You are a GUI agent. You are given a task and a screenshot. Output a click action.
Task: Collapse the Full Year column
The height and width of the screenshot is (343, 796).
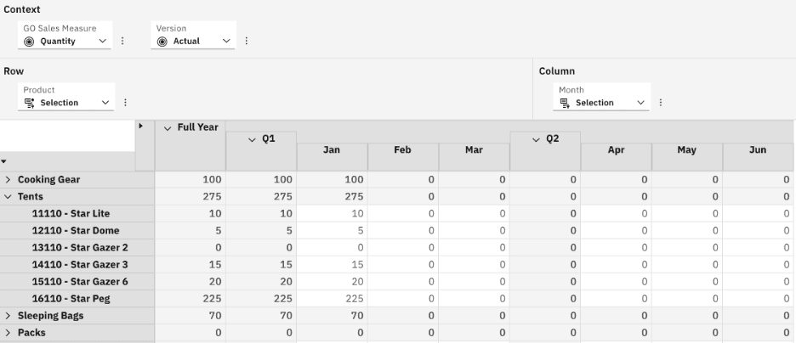168,127
